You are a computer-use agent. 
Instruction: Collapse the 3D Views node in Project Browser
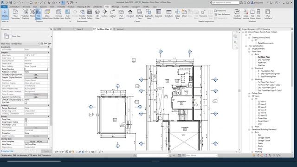point(249,96)
